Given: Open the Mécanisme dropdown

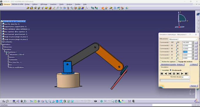Looking at the screenshot, I should click(x=183, y=39).
